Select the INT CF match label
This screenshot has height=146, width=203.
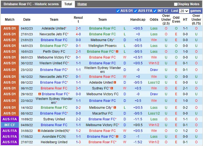(10, 125)
